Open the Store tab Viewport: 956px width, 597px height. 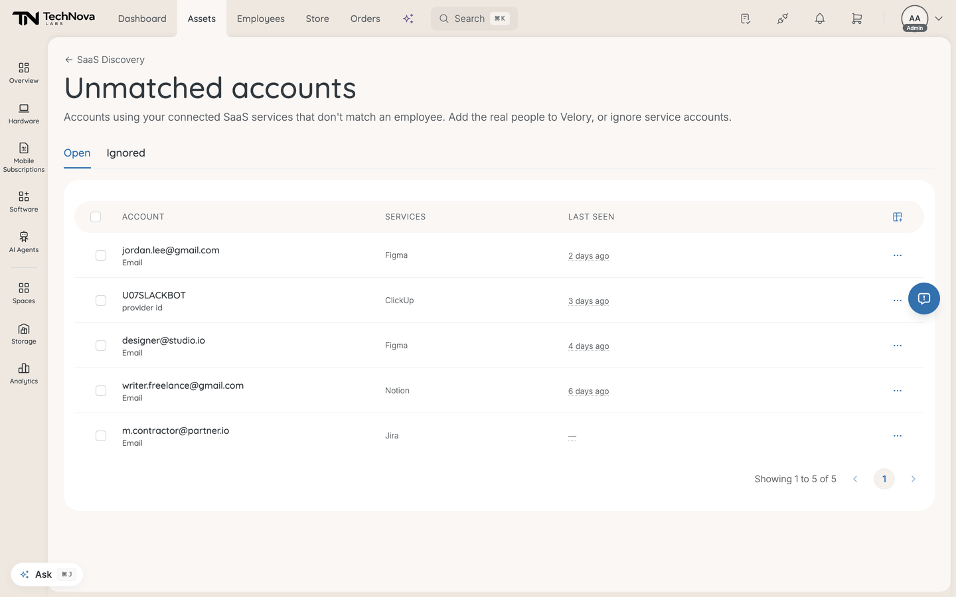(x=317, y=19)
